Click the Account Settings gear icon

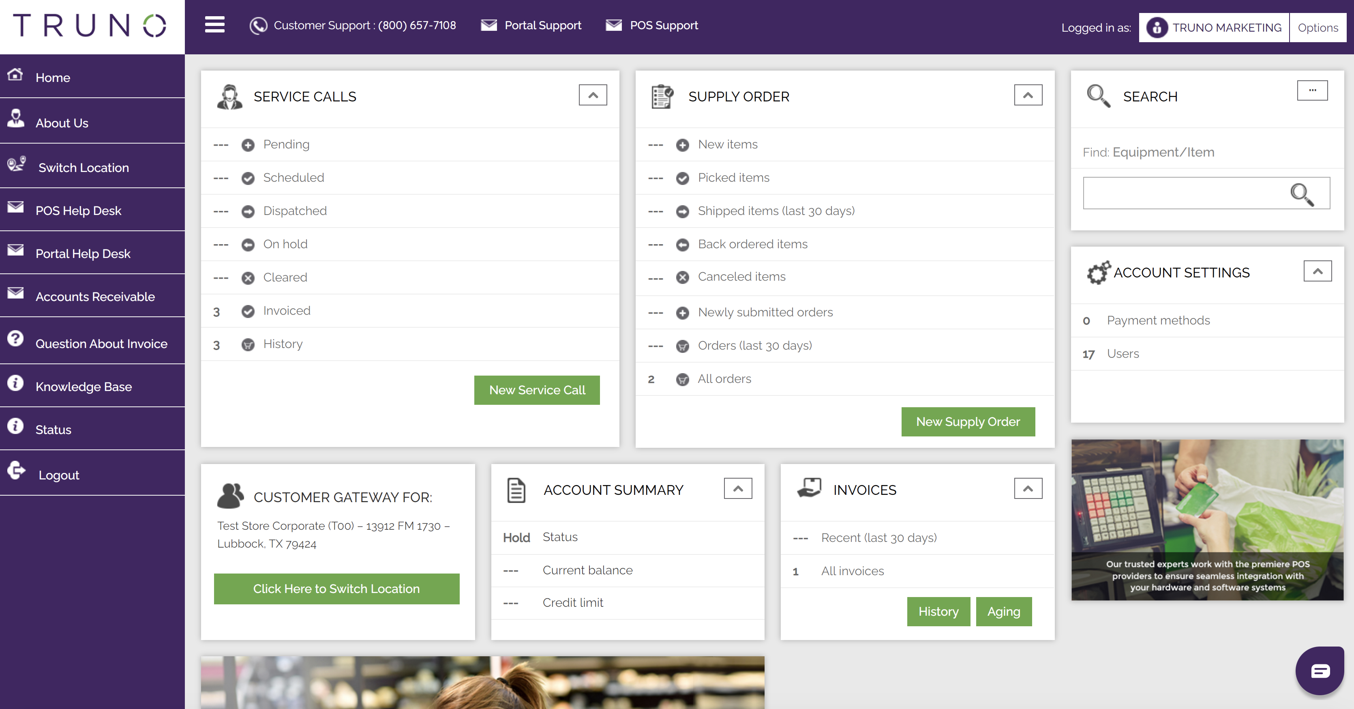1099,273
